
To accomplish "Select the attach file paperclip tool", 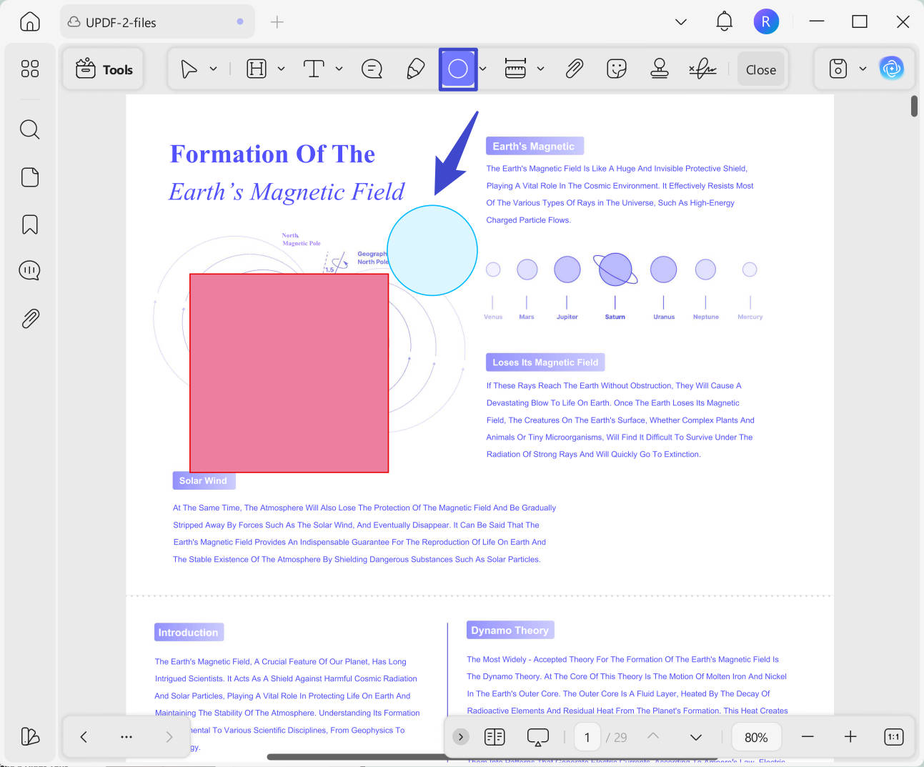I will coord(574,69).
